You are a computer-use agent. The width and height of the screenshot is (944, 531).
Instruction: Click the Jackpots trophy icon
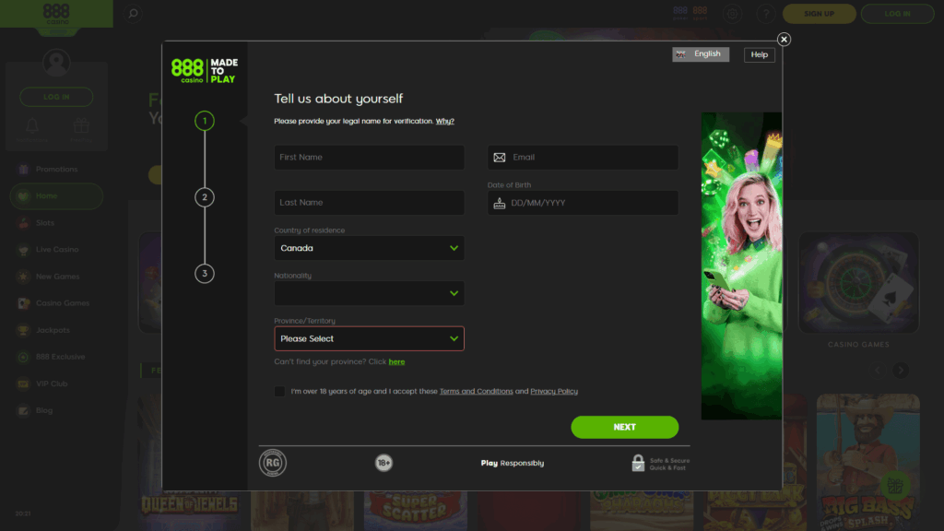pyautogui.click(x=26, y=330)
